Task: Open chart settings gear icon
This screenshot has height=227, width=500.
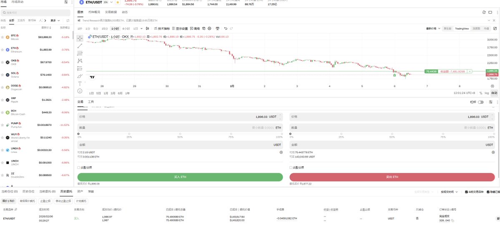Action: pyautogui.click(x=209, y=28)
